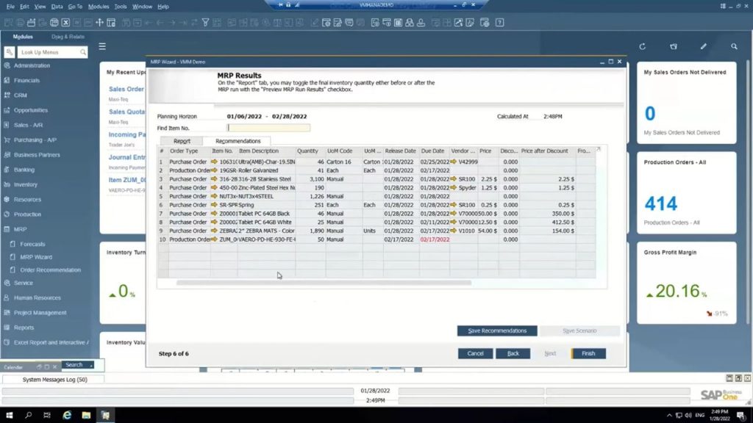Expand the Purchasing - A/P module
The image size is (753, 423).
point(35,140)
